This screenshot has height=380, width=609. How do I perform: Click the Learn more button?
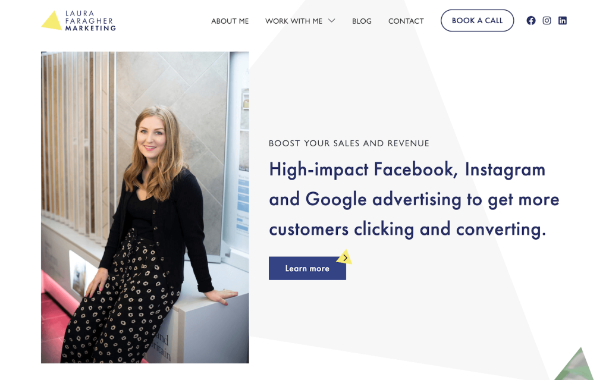307,268
